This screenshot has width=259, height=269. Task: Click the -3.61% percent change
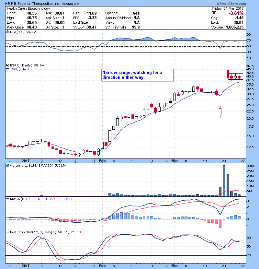tap(236, 13)
